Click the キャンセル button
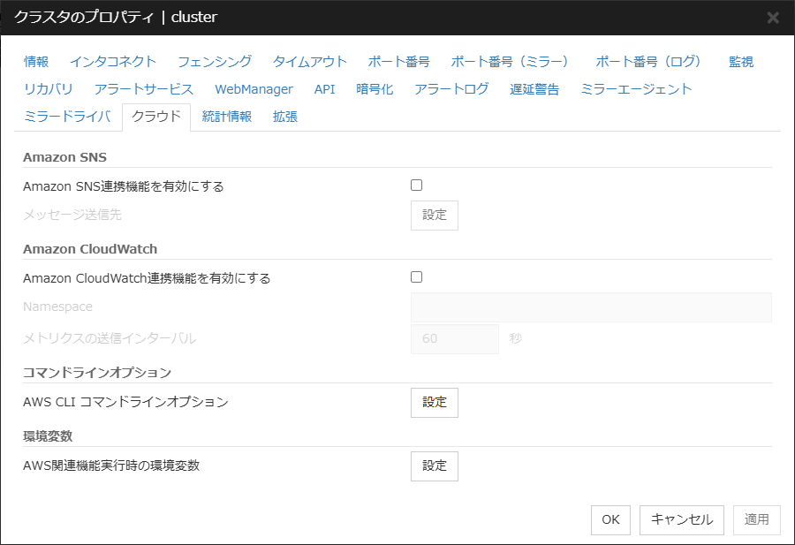Viewport: 795px width, 545px height. (x=682, y=519)
